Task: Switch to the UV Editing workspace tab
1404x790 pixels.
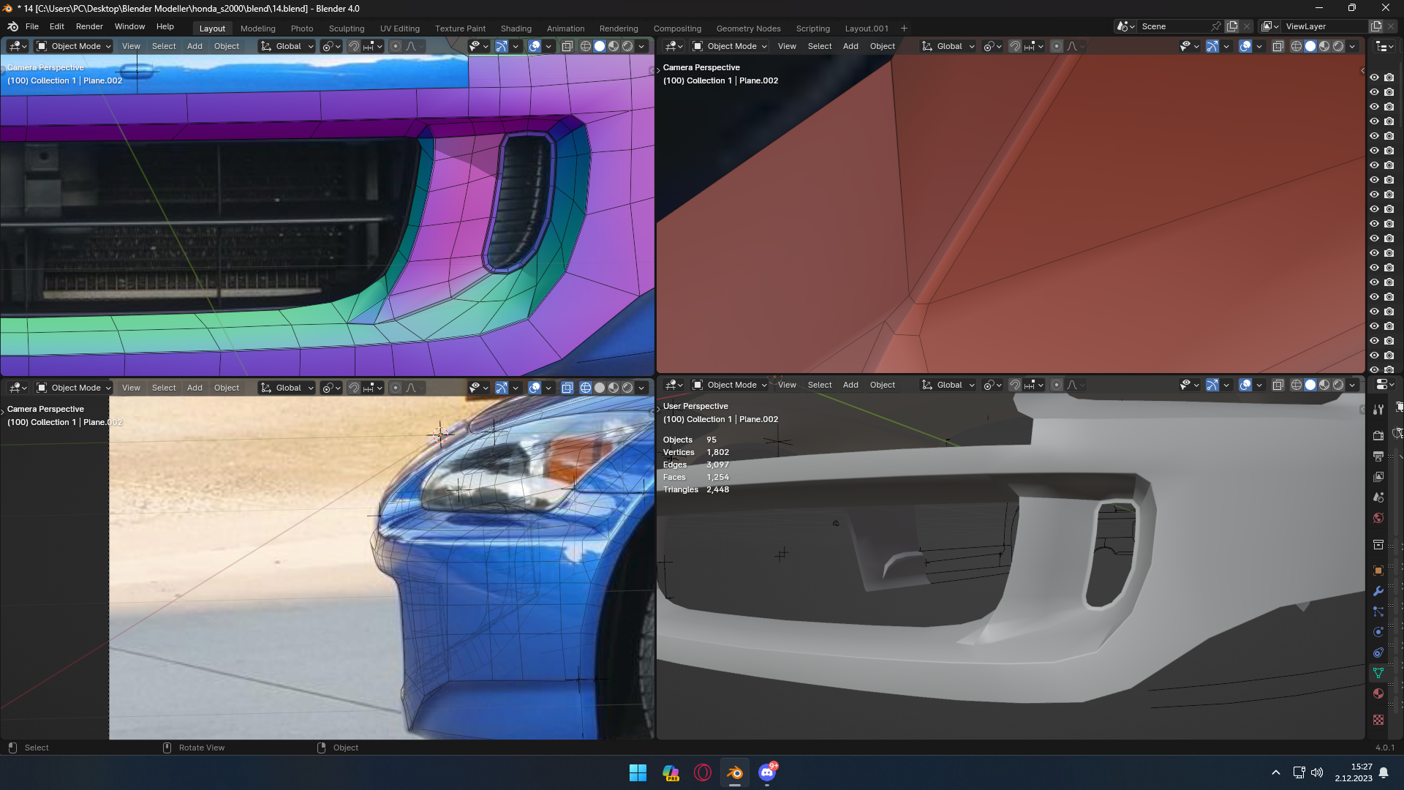Action: click(399, 29)
